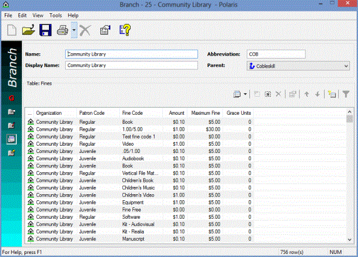
Task: Sort by the Patron Code column header
Action: pos(98,113)
